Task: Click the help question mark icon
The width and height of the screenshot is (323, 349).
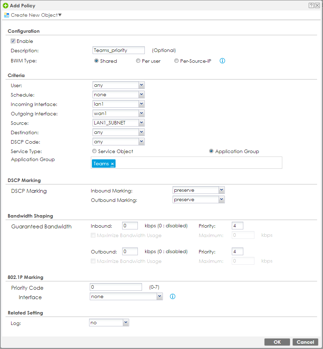Action: tap(311, 6)
